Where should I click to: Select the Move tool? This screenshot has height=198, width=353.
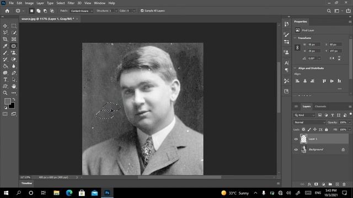coord(5,26)
